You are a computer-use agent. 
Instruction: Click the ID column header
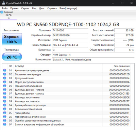coord(11,66)
